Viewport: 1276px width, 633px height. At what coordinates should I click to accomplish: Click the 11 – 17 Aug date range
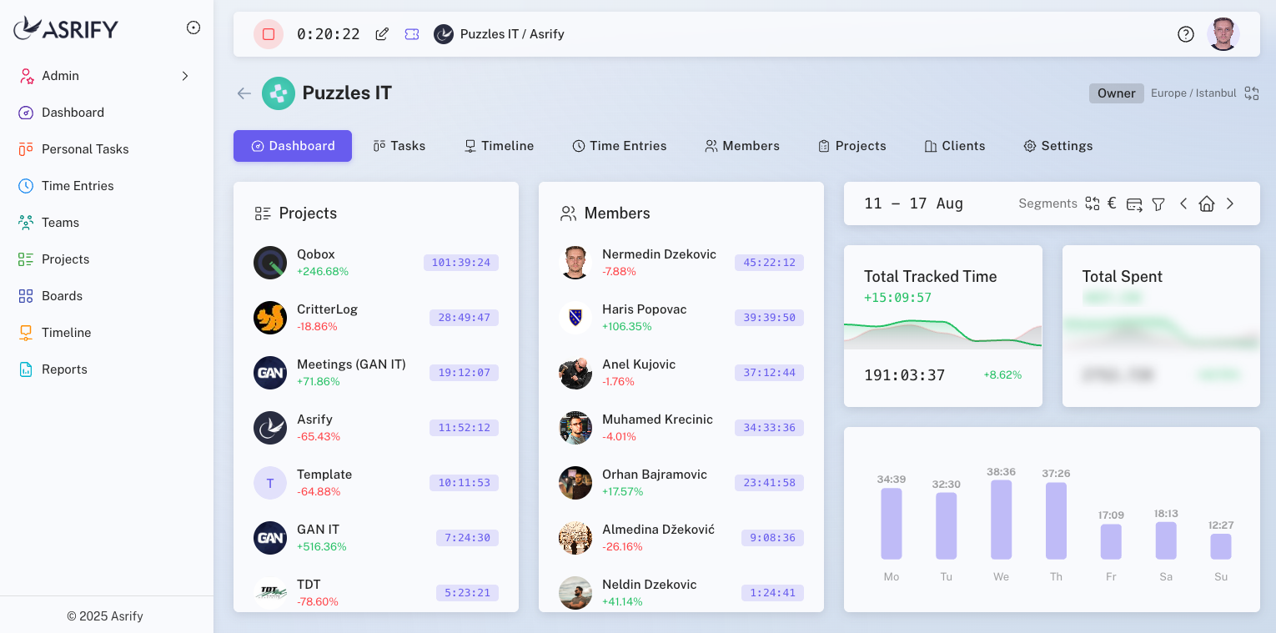(x=914, y=203)
